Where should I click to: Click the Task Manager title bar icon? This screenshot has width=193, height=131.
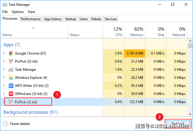point(5,5)
